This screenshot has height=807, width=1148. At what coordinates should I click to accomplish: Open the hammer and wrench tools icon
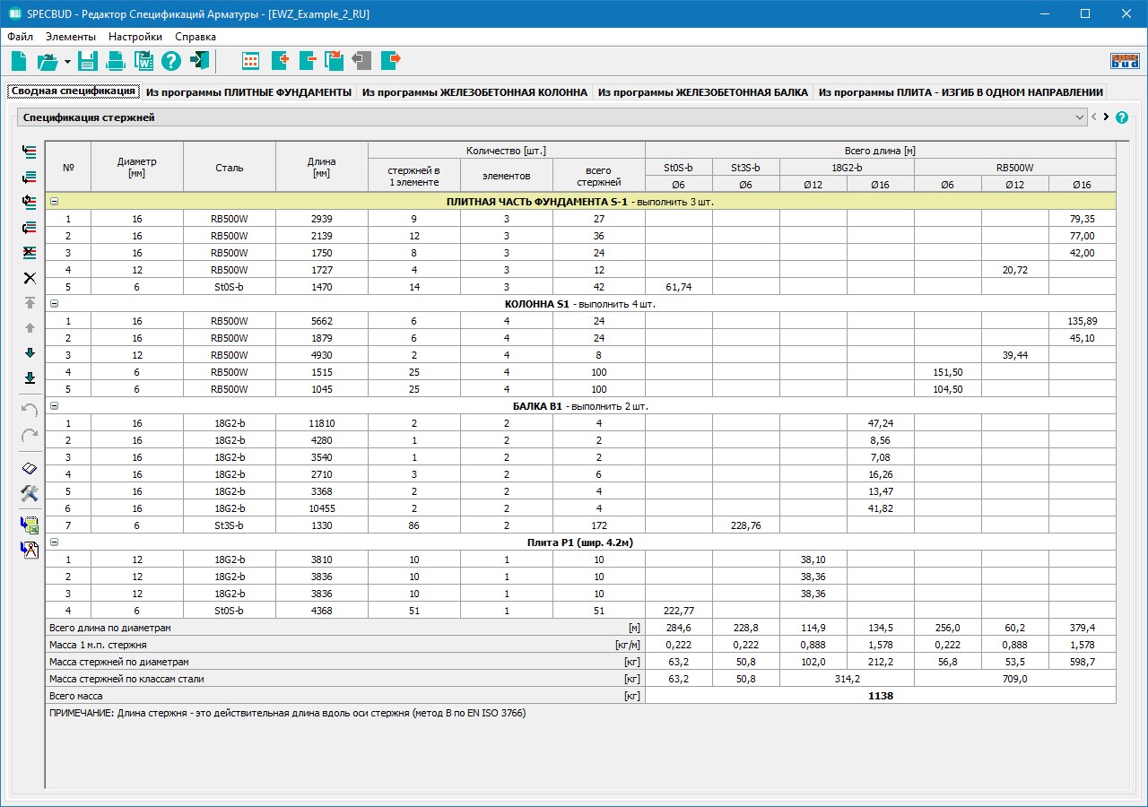click(30, 493)
